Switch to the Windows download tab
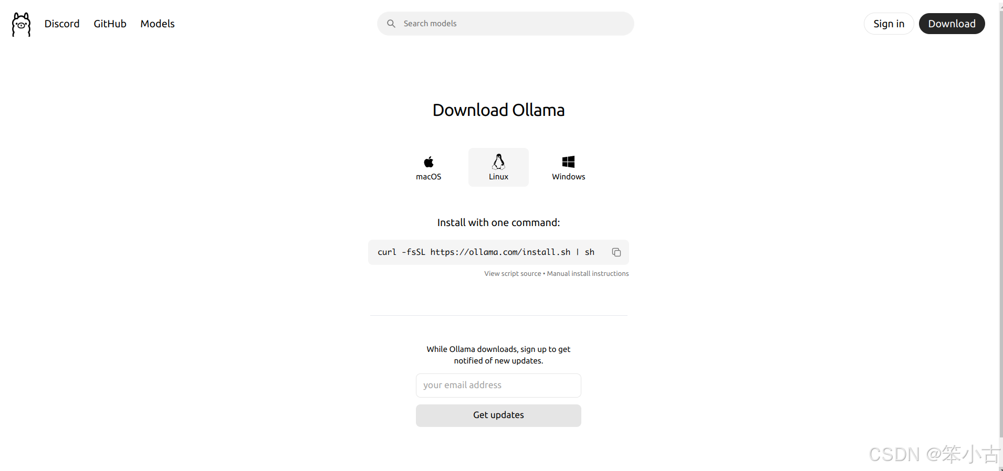The image size is (1003, 471). point(568,167)
